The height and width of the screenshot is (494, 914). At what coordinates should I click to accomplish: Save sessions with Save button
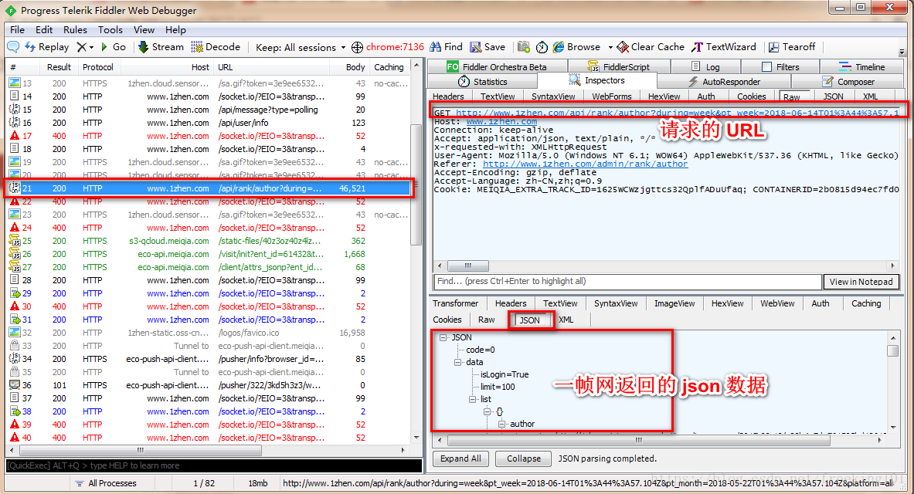pos(488,46)
